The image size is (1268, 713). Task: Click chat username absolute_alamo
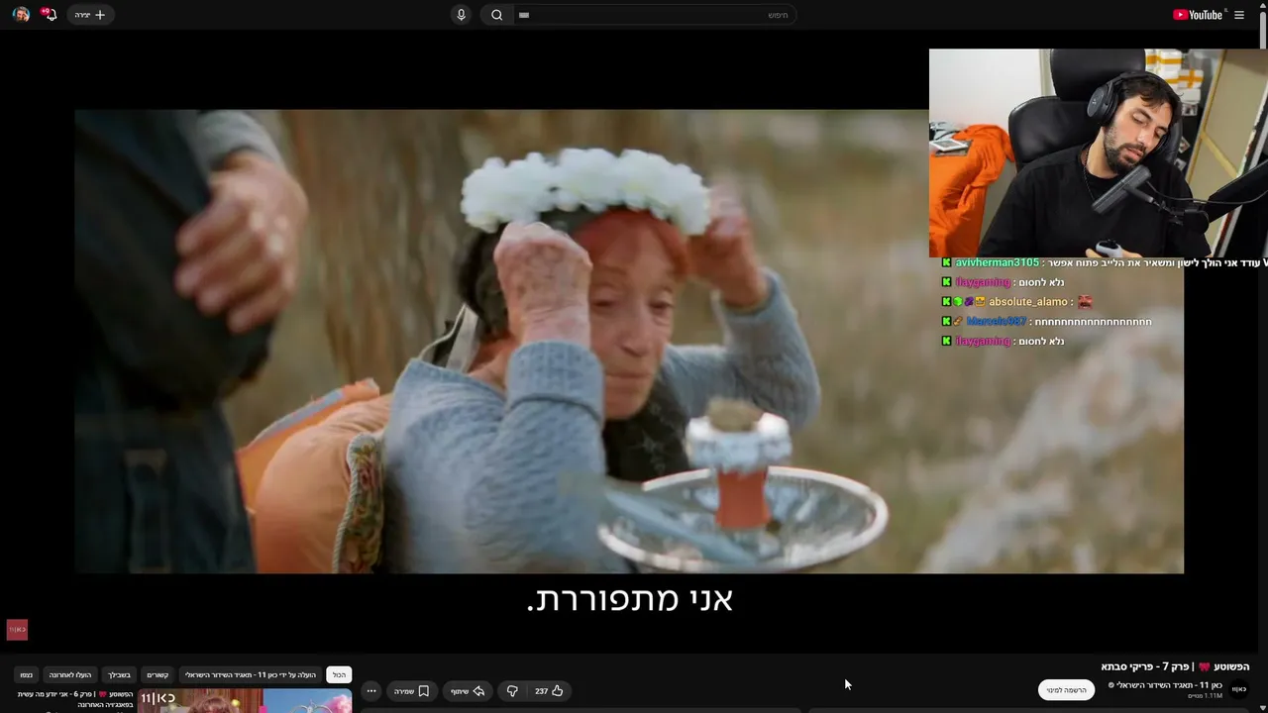[x=1028, y=302]
